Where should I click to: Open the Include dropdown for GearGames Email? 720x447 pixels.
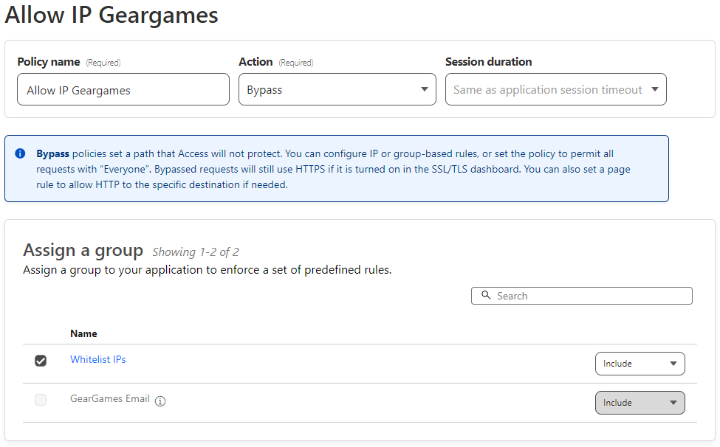click(640, 403)
